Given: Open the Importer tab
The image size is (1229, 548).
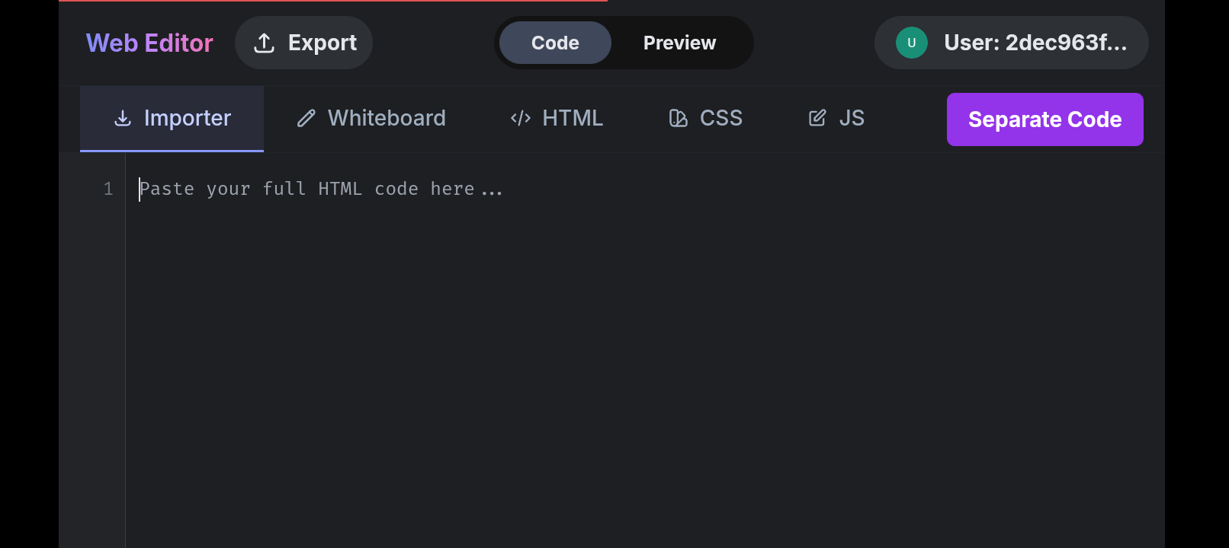Looking at the screenshot, I should point(172,119).
